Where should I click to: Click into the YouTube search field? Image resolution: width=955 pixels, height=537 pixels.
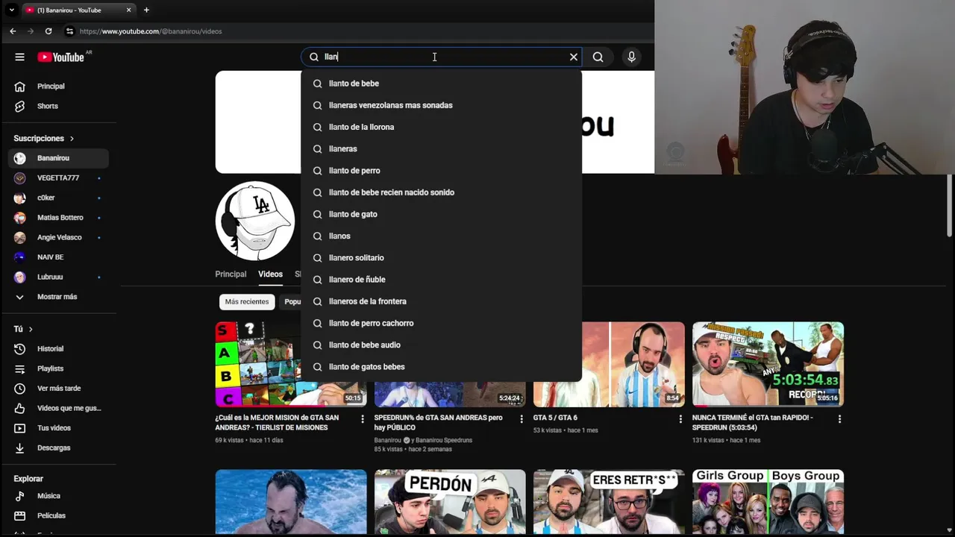pos(442,57)
